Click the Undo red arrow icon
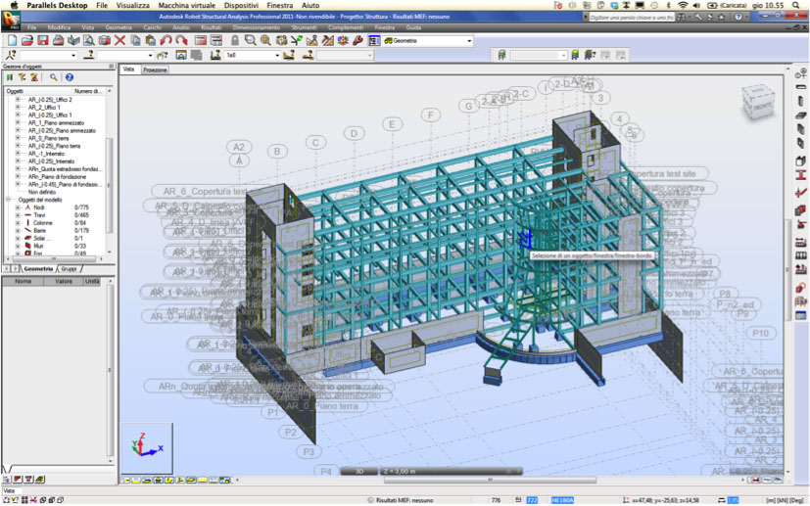The width and height of the screenshot is (810, 506). (x=166, y=40)
